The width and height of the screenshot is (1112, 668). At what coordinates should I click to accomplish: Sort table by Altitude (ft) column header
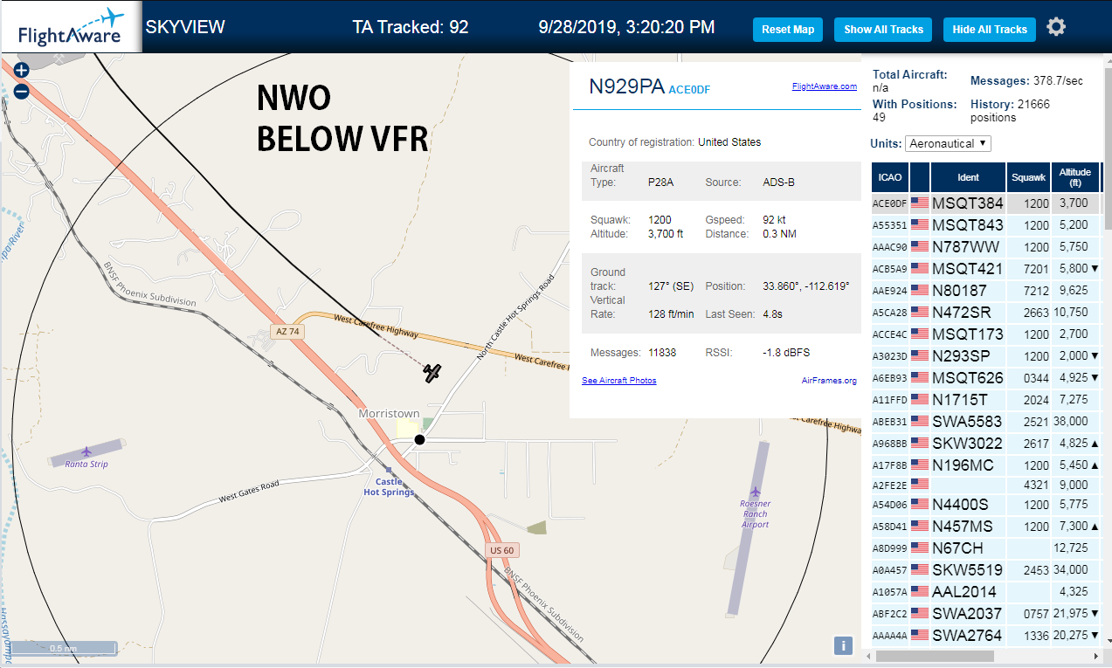(x=1075, y=177)
